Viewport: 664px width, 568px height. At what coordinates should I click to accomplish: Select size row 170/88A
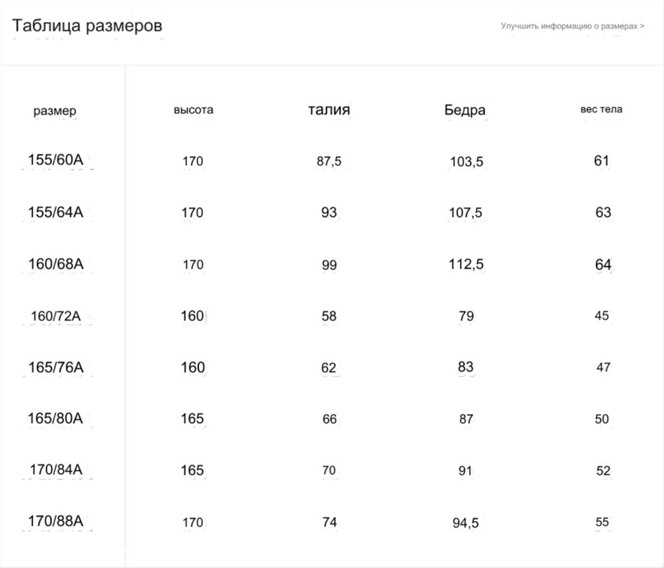(56, 521)
